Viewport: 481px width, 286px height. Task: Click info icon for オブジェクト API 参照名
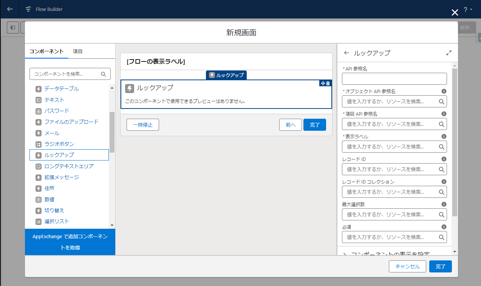(x=444, y=91)
